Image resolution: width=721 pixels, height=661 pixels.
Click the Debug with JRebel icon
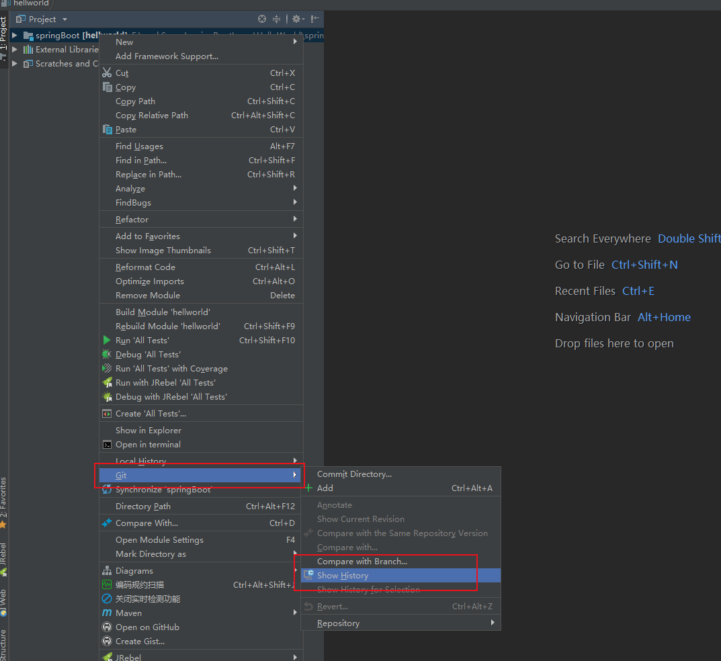point(107,397)
